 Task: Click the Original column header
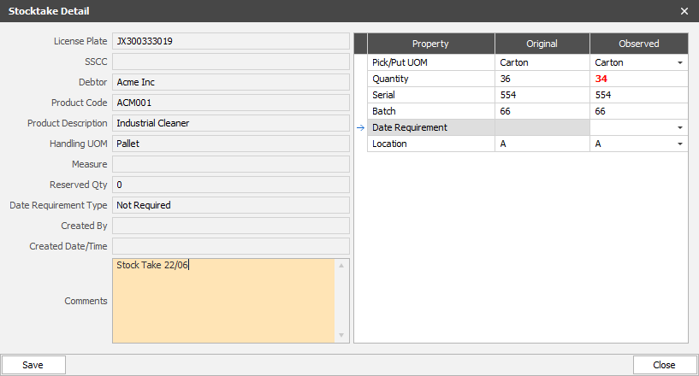(542, 44)
